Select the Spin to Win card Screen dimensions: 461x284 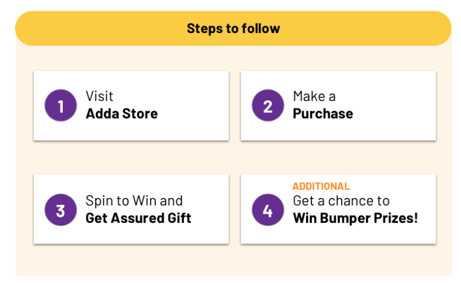click(x=131, y=209)
